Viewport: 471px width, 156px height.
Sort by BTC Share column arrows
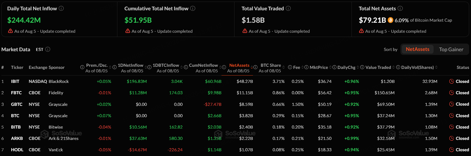[x=284, y=67]
